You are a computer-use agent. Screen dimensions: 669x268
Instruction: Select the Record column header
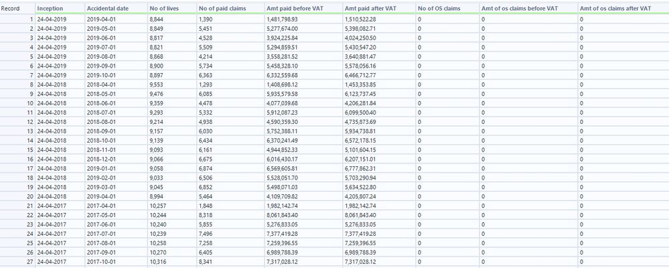pos(10,8)
